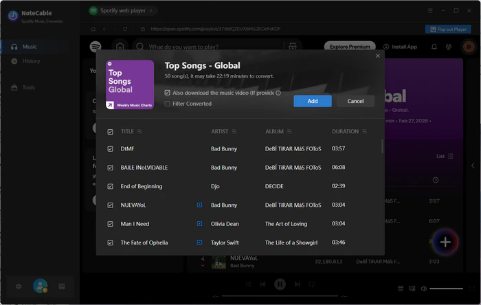Uncheck the Man I Need checkbox

click(110, 224)
